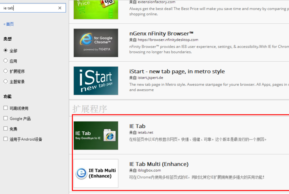Open the iStart new tab page thumbnail
This screenshot has height=194, width=289.
coord(96,81)
